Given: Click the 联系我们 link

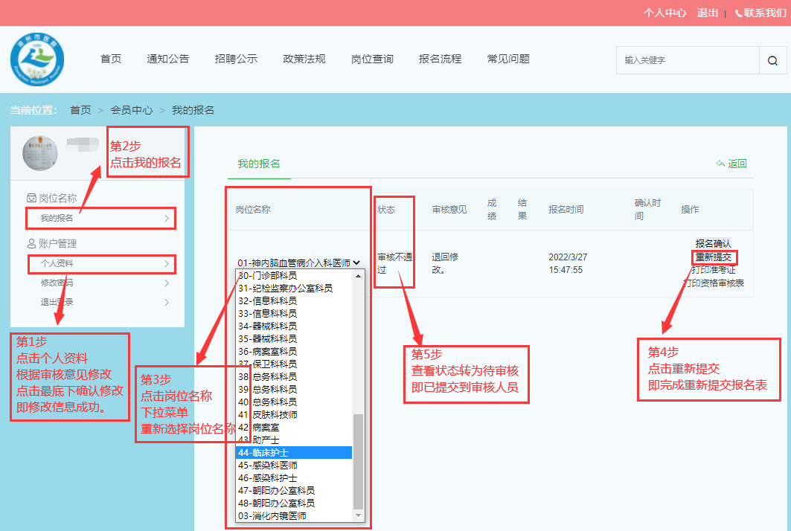Looking at the screenshot, I should click(765, 13).
